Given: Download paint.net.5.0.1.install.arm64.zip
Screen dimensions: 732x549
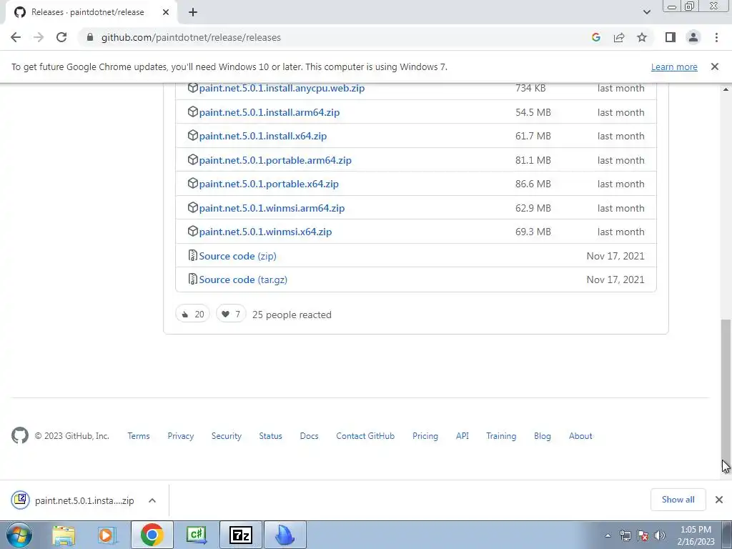Looking at the screenshot, I should (269, 112).
